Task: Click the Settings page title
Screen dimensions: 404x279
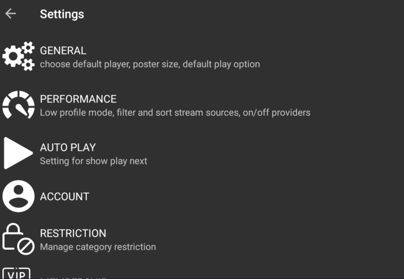Action: [x=62, y=14]
